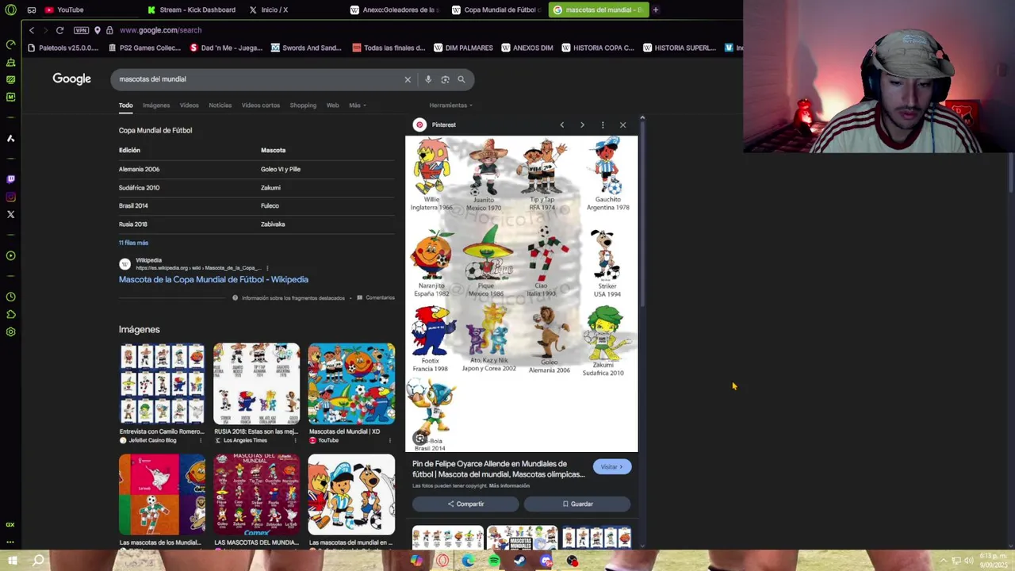Open Instagram in the sidebar
This screenshot has width=1015, height=571.
pos(10,197)
